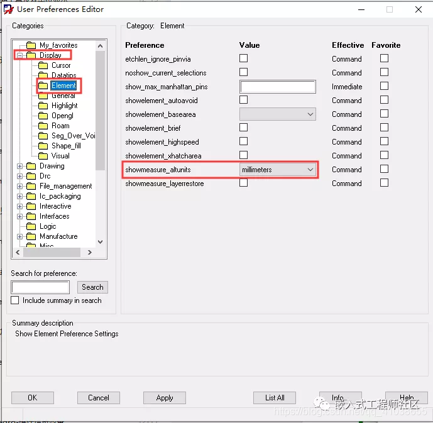433x423 pixels.
Task: Select the Opengl category
Action: pyautogui.click(x=62, y=116)
